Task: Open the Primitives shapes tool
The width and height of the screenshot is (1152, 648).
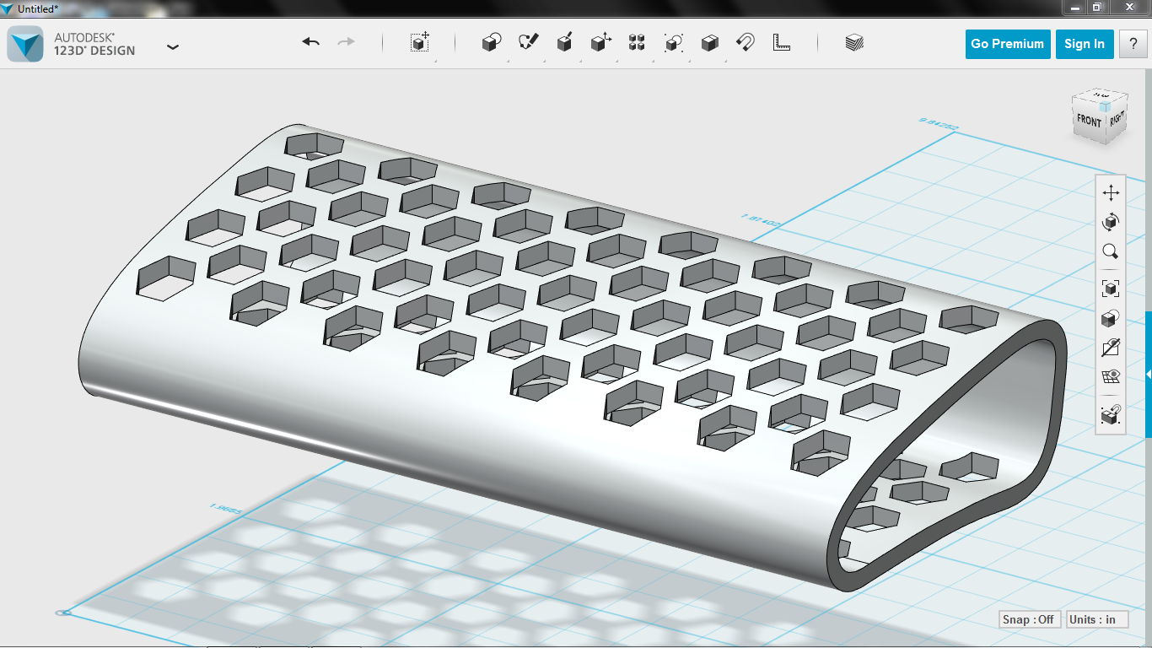Action: pyautogui.click(x=492, y=42)
